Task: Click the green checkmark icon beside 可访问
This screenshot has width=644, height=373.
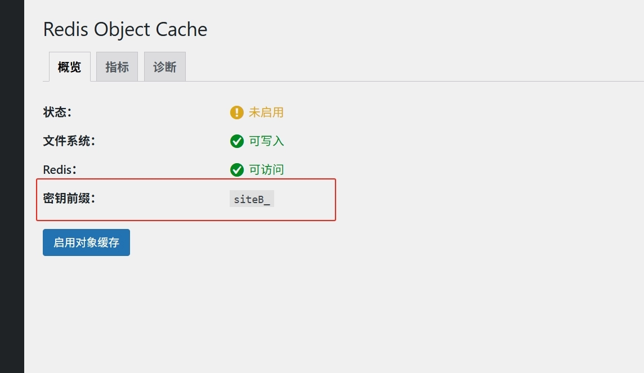Action: click(x=236, y=170)
